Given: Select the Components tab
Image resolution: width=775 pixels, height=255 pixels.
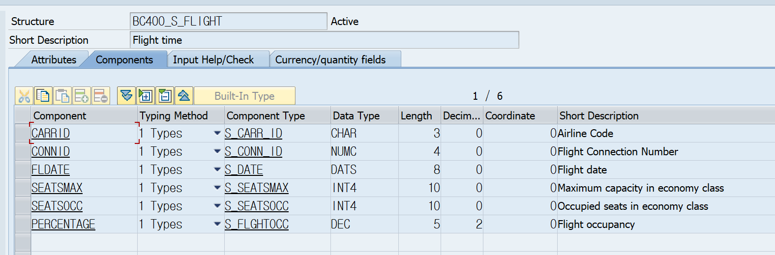Looking at the screenshot, I should [124, 59].
